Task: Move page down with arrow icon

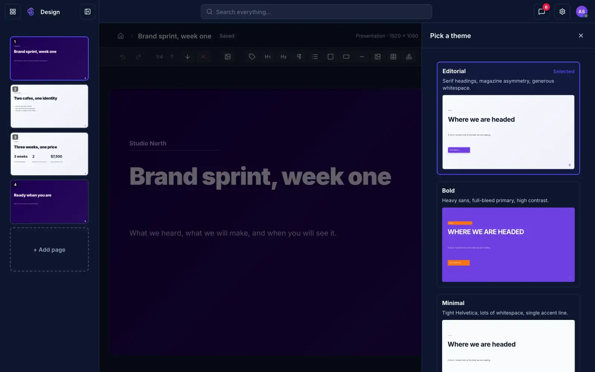Action: pyautogui.click(x=187, y=57)
